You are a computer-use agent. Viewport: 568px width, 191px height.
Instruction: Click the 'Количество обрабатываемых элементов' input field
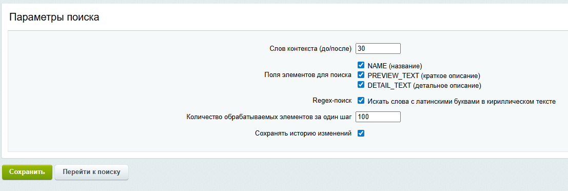pos(378,117)
